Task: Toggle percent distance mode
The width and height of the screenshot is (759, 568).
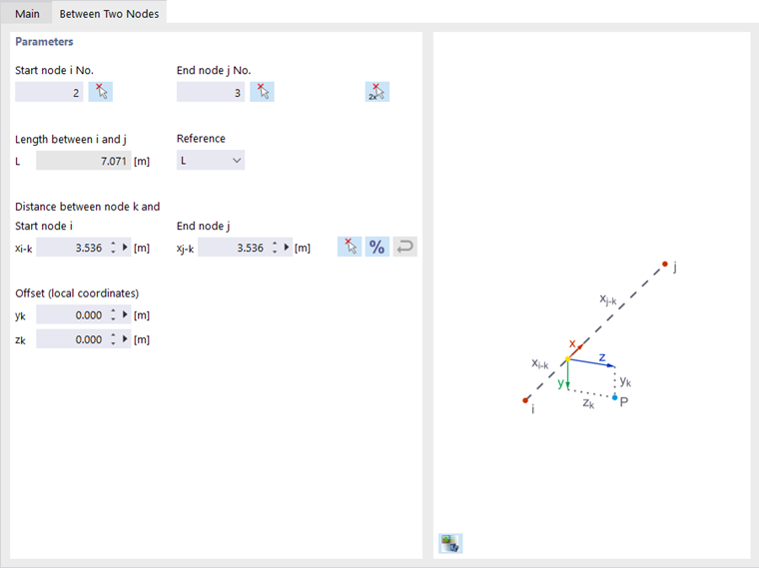Action: pos(378,247)
